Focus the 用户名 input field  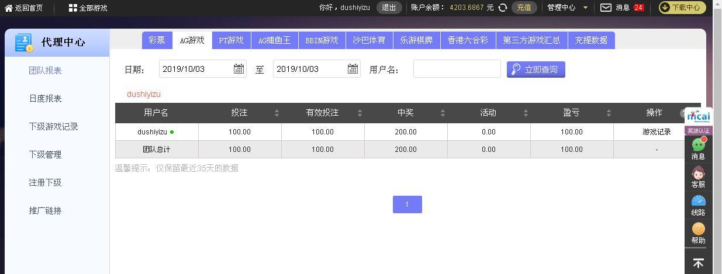pos(457,68)
